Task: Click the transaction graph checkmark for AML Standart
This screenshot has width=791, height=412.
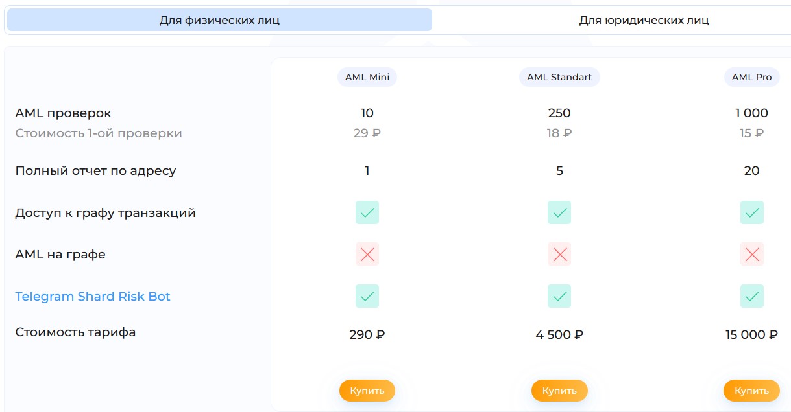Action: [x=559, y=212]
